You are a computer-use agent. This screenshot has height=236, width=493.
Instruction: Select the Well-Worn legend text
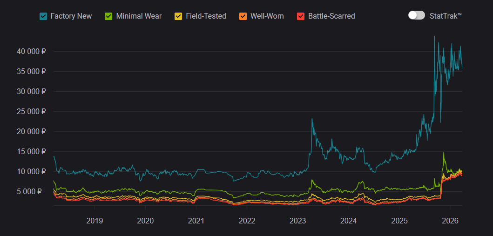(x=267, y=16)
